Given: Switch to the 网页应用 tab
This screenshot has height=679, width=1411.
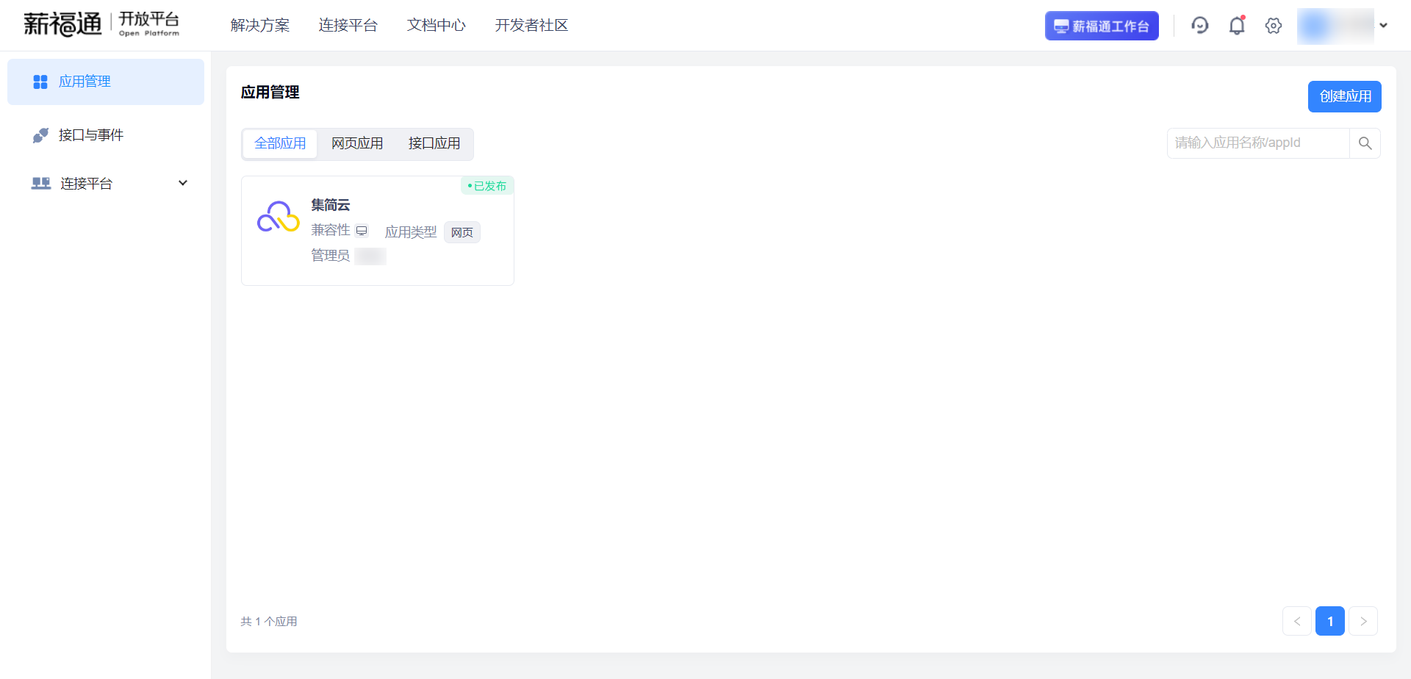Looking at the screenshot, I should 357,143.
